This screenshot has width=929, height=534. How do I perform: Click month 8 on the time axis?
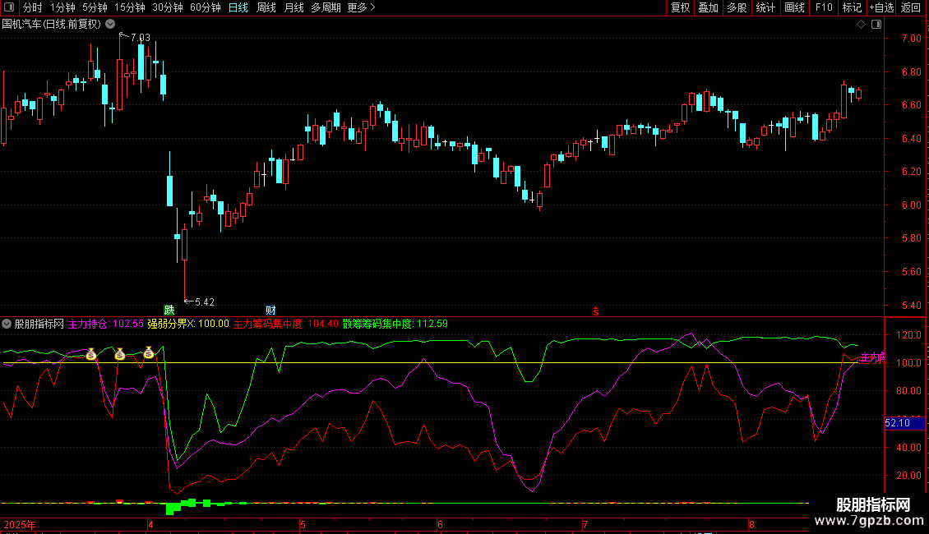click(x=752, y=524)
